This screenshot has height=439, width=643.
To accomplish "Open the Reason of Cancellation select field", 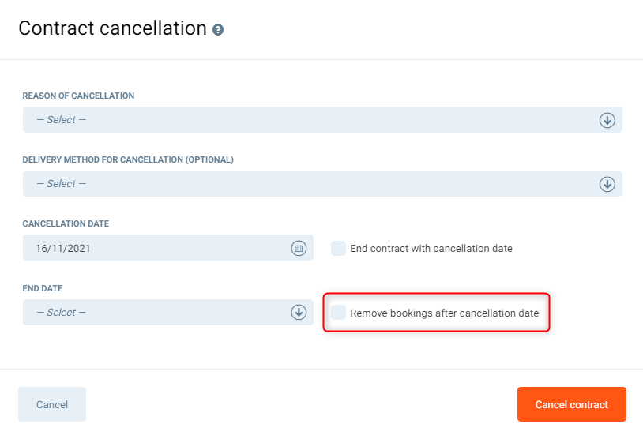I will tap(308, 120).
